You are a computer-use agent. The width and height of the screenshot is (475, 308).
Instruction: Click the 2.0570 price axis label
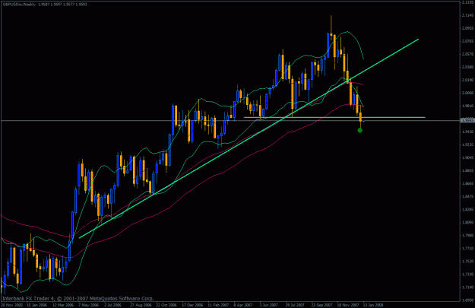(467, 54)
